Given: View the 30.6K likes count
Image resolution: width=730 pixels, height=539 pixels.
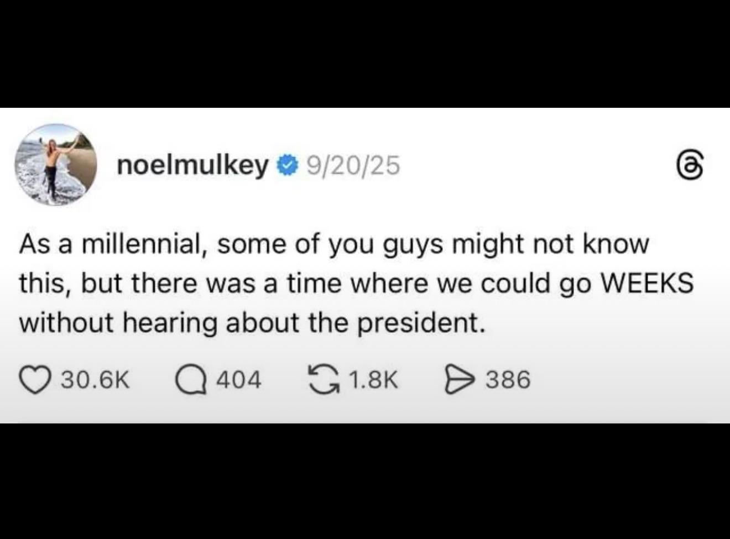Looking at the screenshot, I should click(95, 380).
